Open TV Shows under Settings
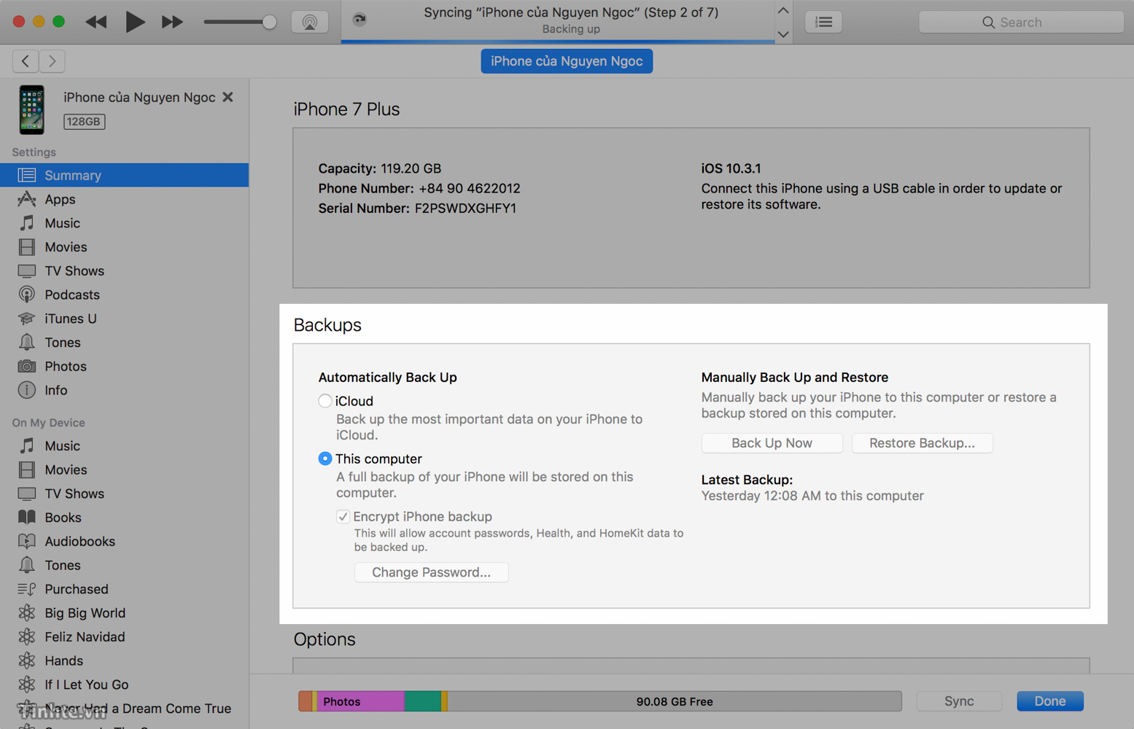 124,270
